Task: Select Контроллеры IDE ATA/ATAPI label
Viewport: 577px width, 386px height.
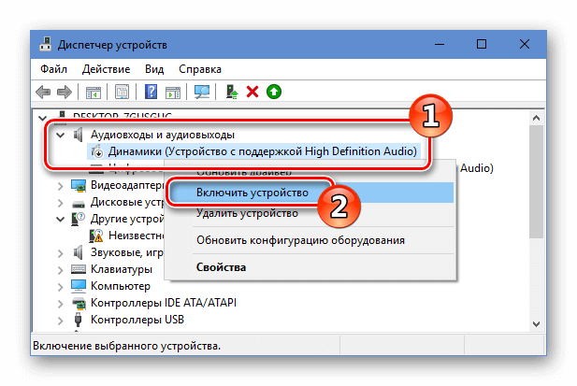Action: 164,303
